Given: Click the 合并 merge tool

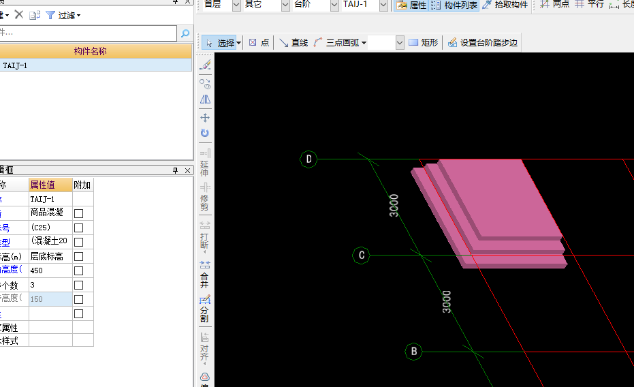Looking at the screenshot, I should 205,274.
